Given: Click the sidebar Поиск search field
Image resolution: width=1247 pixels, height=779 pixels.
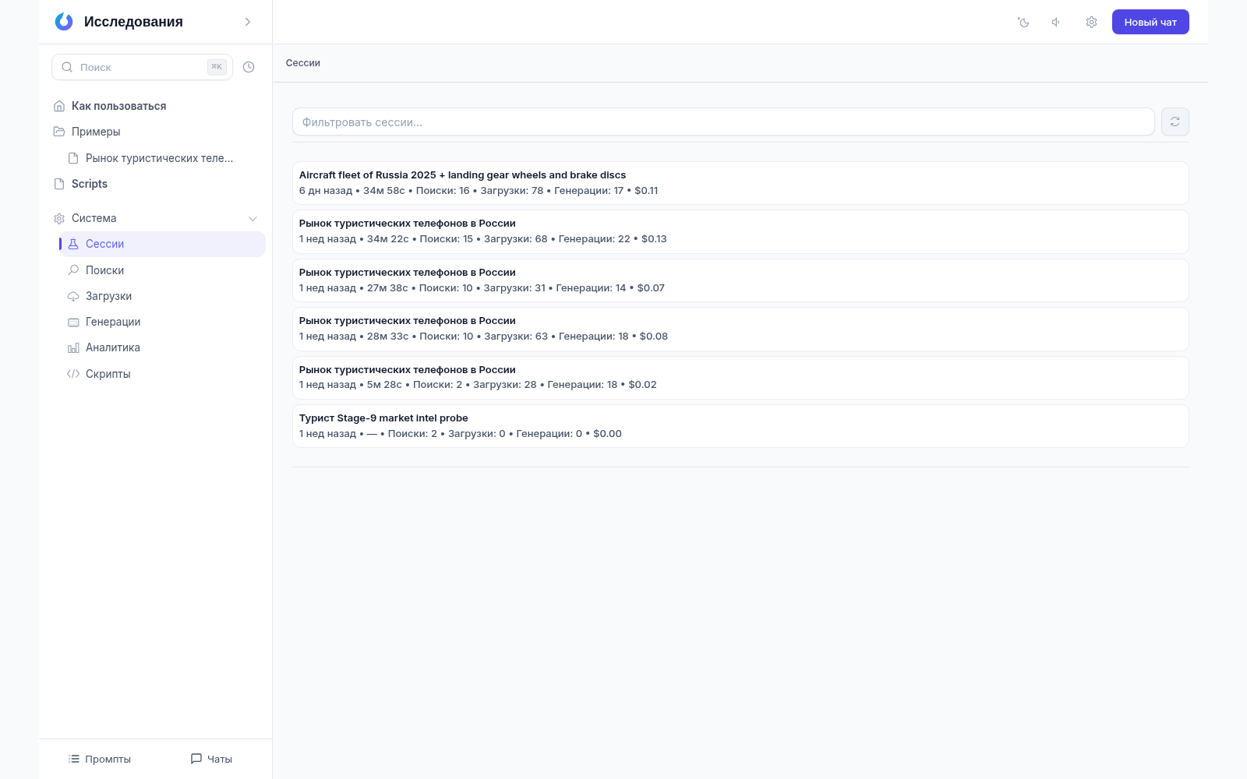Looking at the screenshot, I should pyautogui.click(x=142, y=67).
